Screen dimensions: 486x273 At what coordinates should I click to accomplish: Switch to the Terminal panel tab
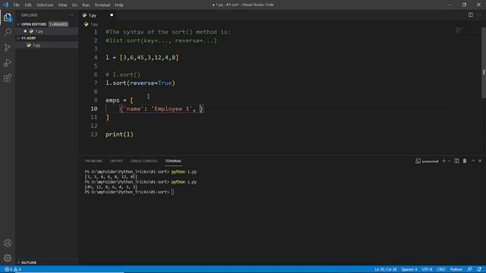coord(173,161)
